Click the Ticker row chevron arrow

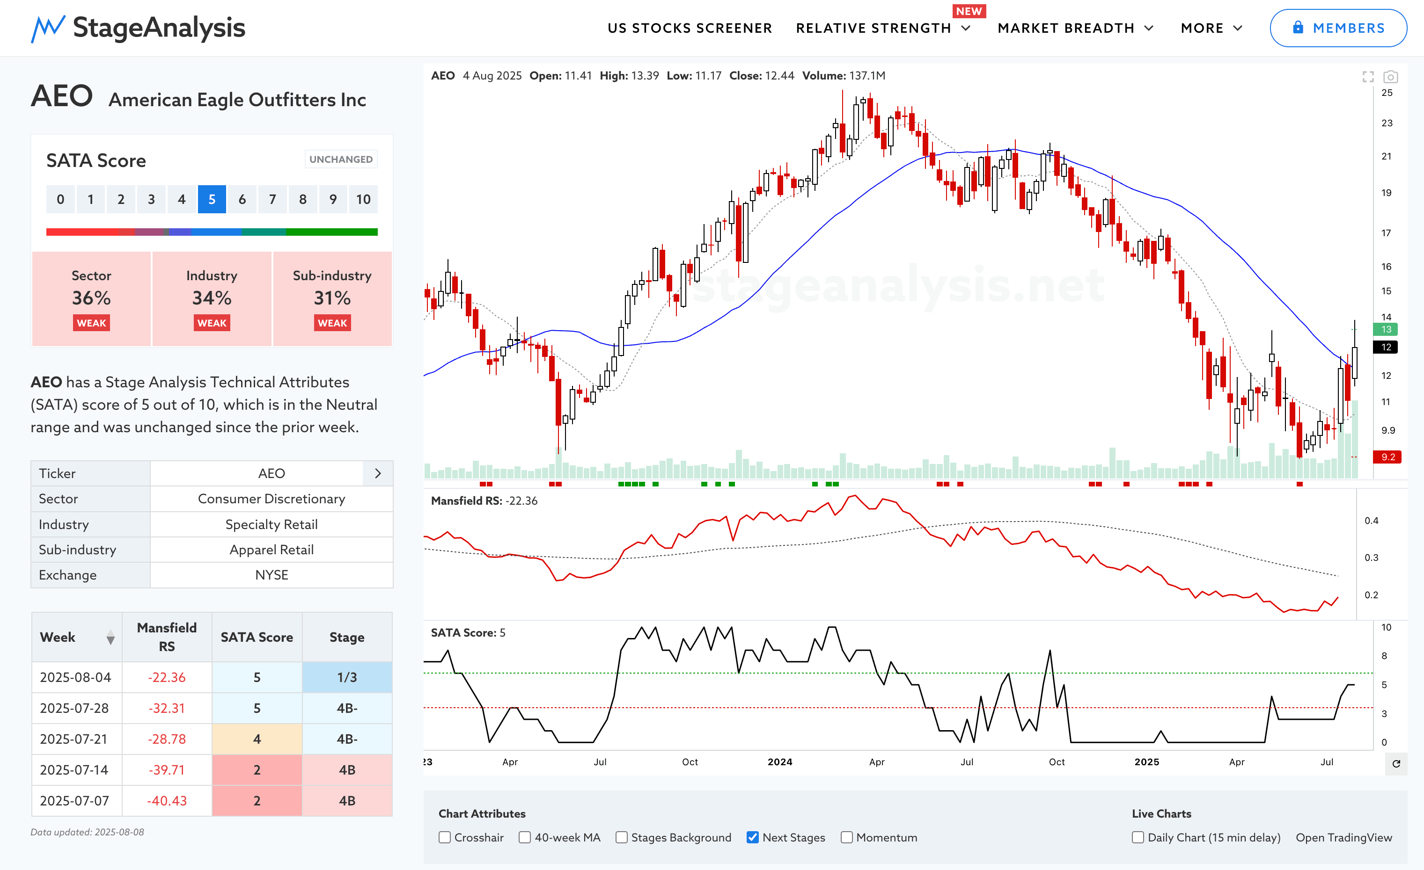tap(378, 473)
